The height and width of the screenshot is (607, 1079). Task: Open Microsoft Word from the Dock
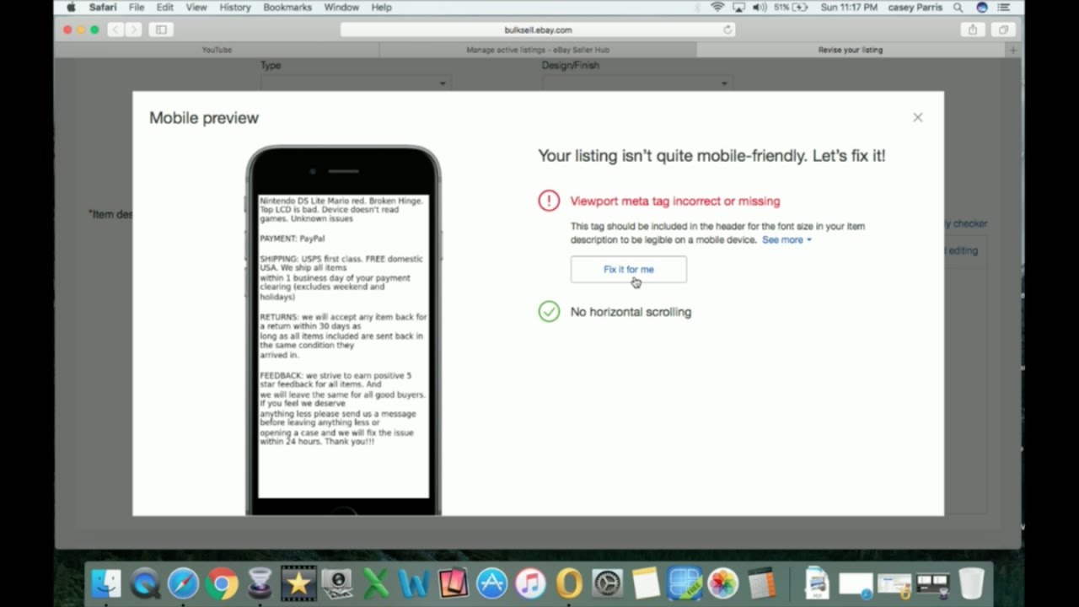tap(414, 583)
